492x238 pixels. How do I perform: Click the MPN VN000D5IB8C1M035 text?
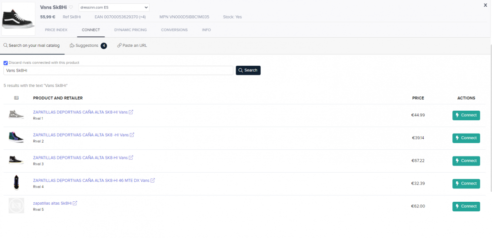(184, 17)
